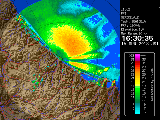Click the 'PPI' scan type text

point(123,13)
